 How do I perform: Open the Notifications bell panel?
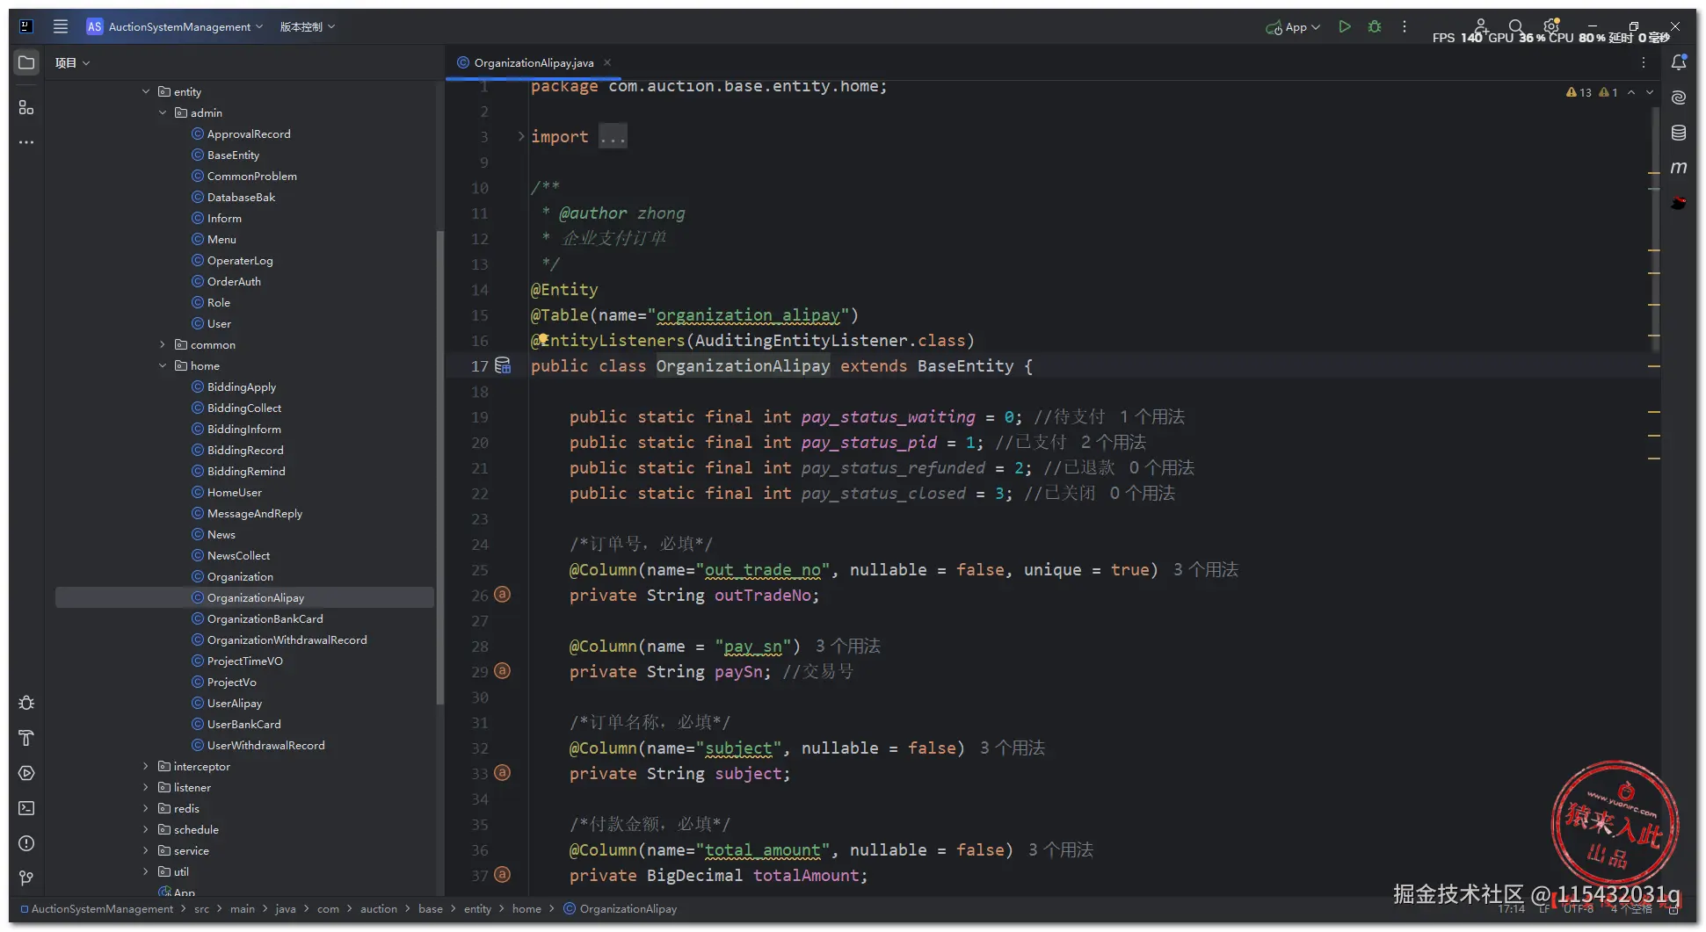[x=1679, y=62]
